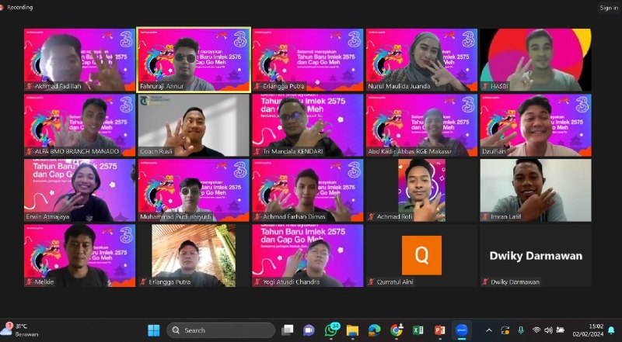Select Fahruraji Annur's highlighted video tile
Screen dimensions: 622x342
click(x=194, y=60)
